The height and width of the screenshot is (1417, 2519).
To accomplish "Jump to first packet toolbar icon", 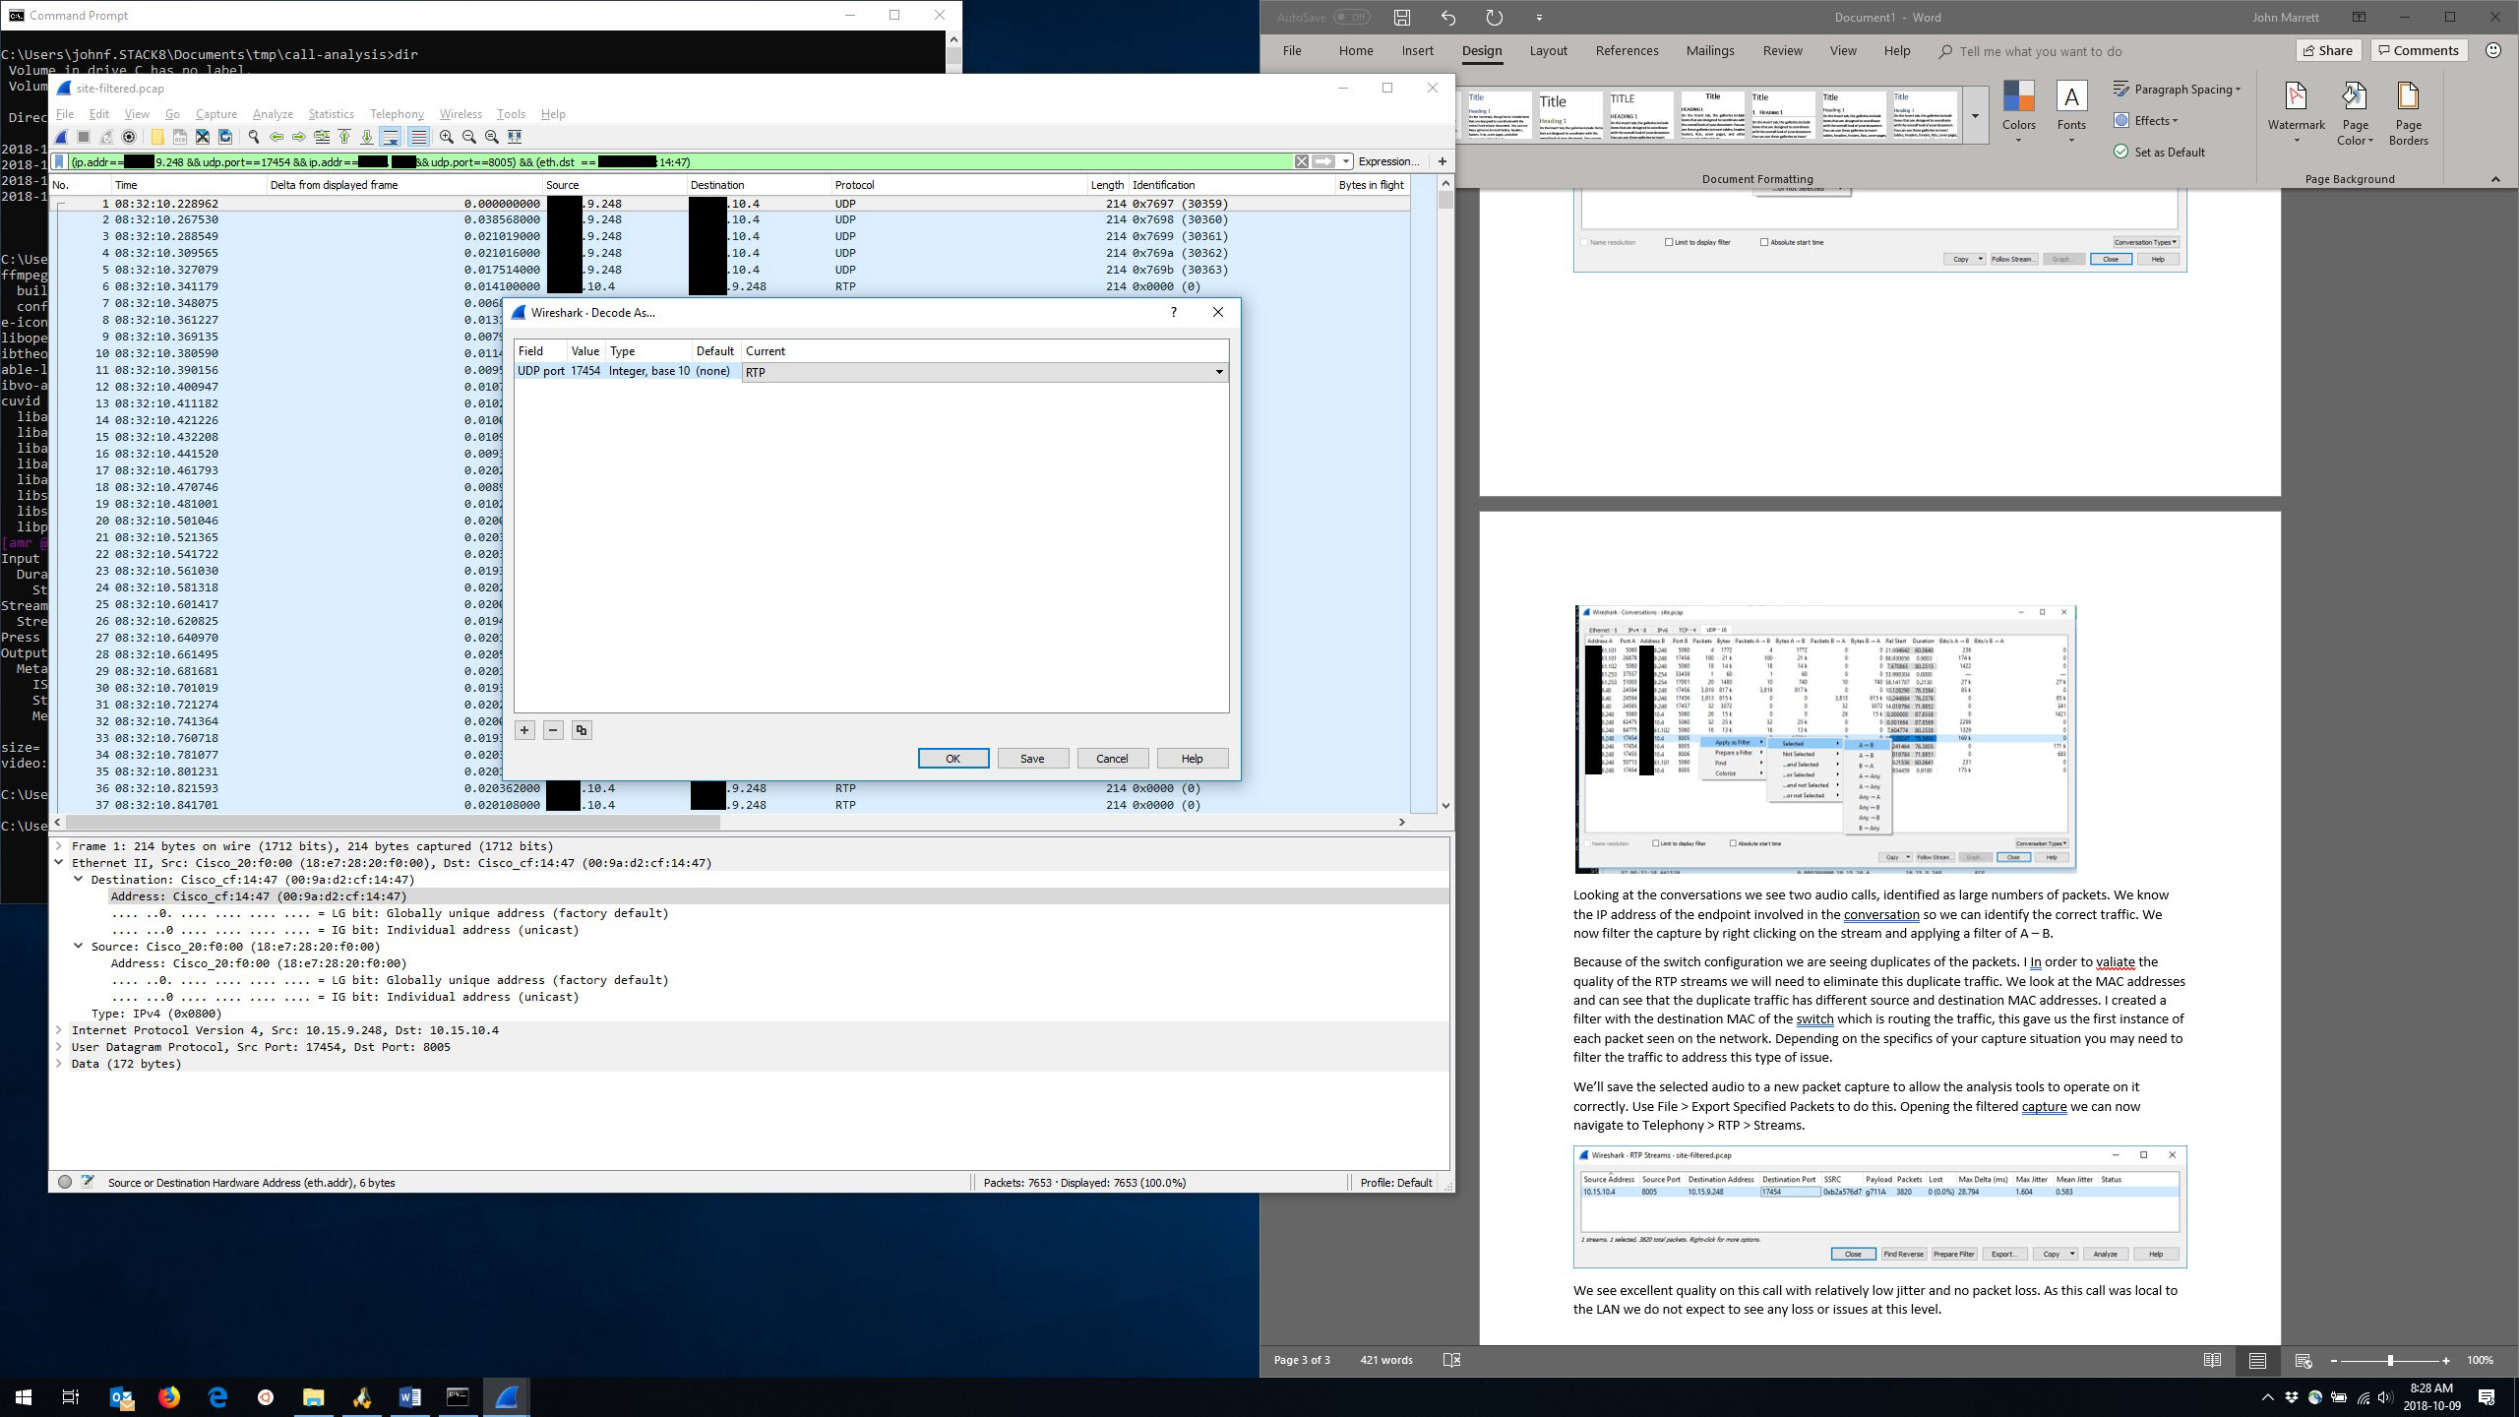I will (344, 137).
